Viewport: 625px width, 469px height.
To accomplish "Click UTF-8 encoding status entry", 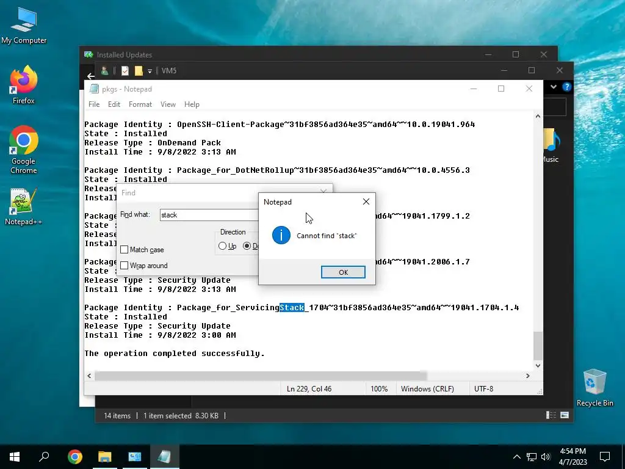I will point(483,389).
